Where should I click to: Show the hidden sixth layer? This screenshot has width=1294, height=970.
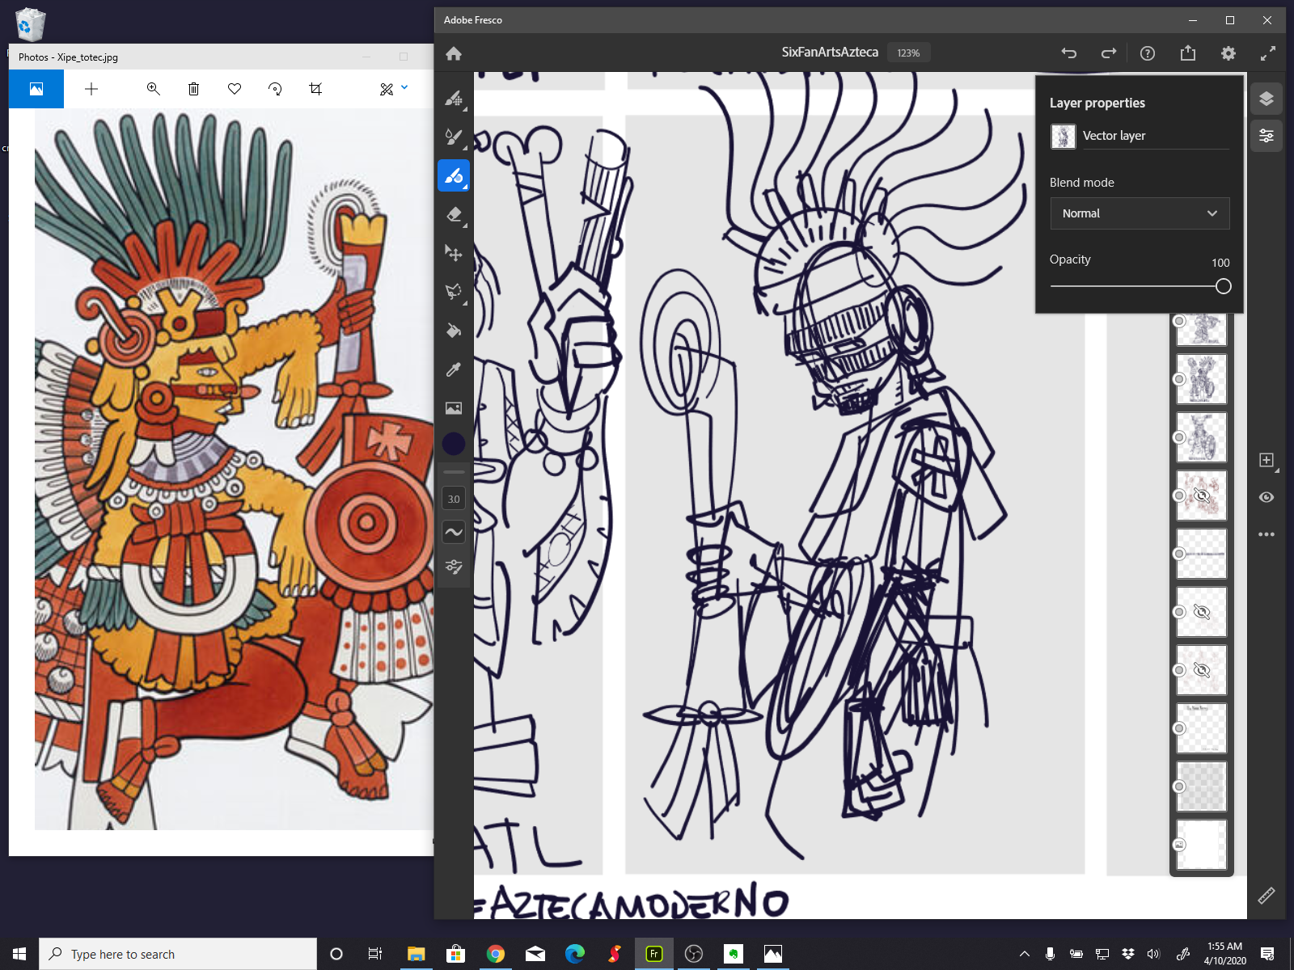[1202, 612]
